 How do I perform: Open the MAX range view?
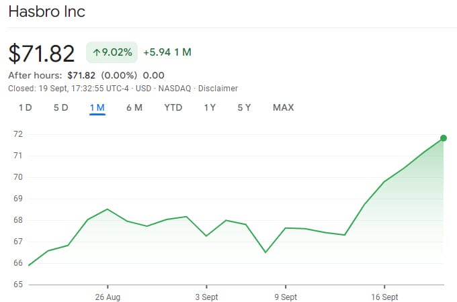(283, 107)
